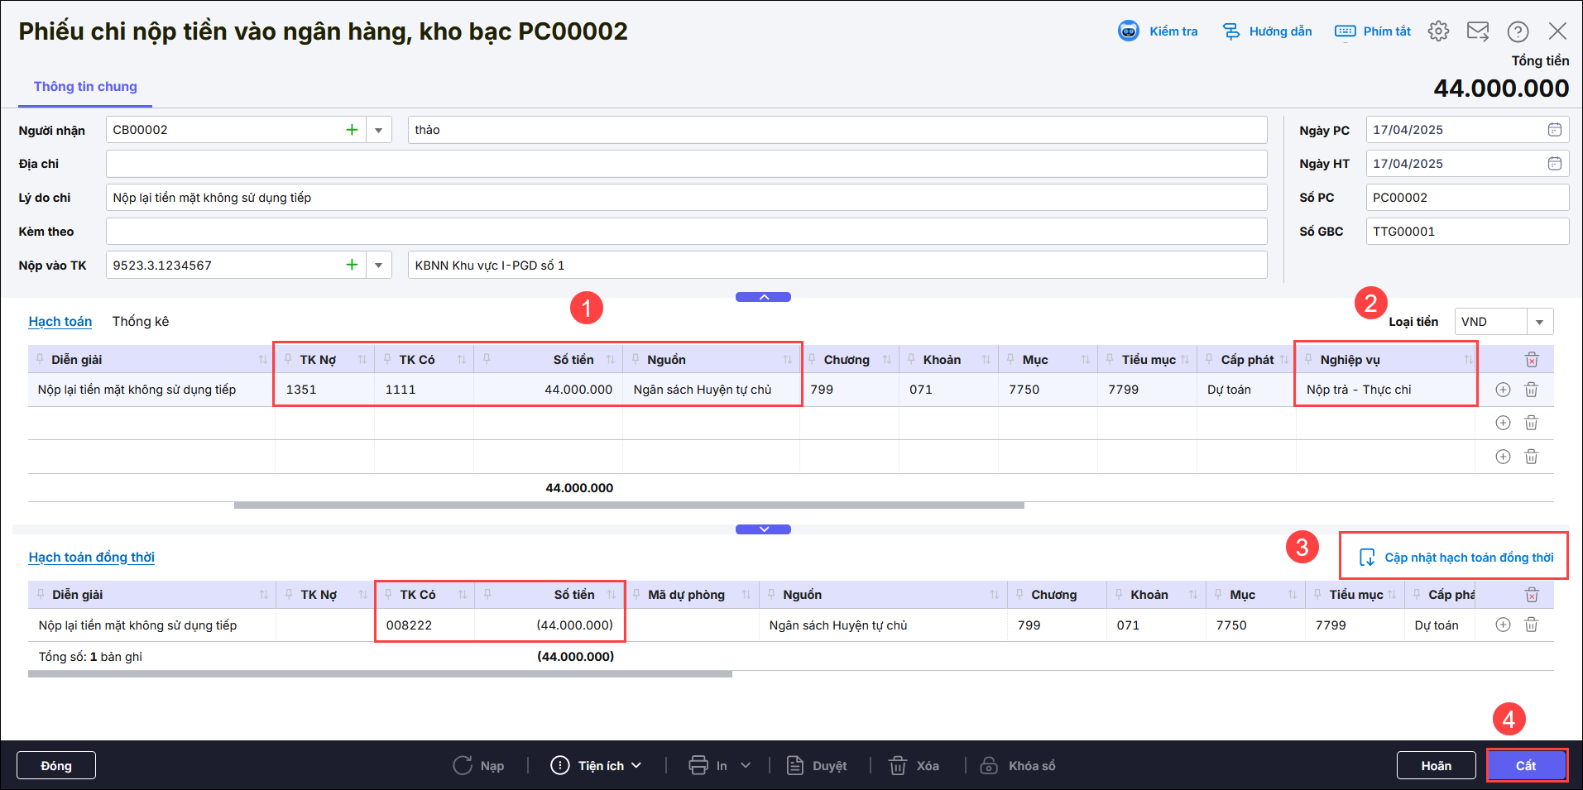The width and height of the screenshot is (1583, 790).
Task: Open the mail envelope icon in header
Action: [1477, 31]
